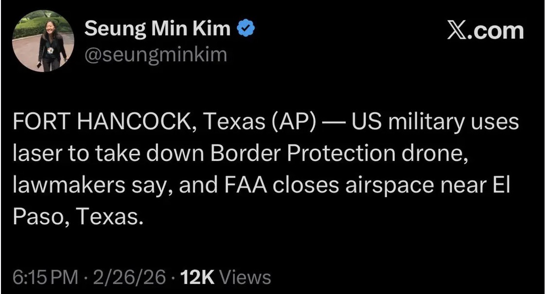Click the phrase US military uses
The image size is (547, 294).
click(x=435, y=122)
